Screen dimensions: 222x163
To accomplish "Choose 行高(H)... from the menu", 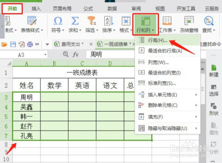I will tap(168, 40).
